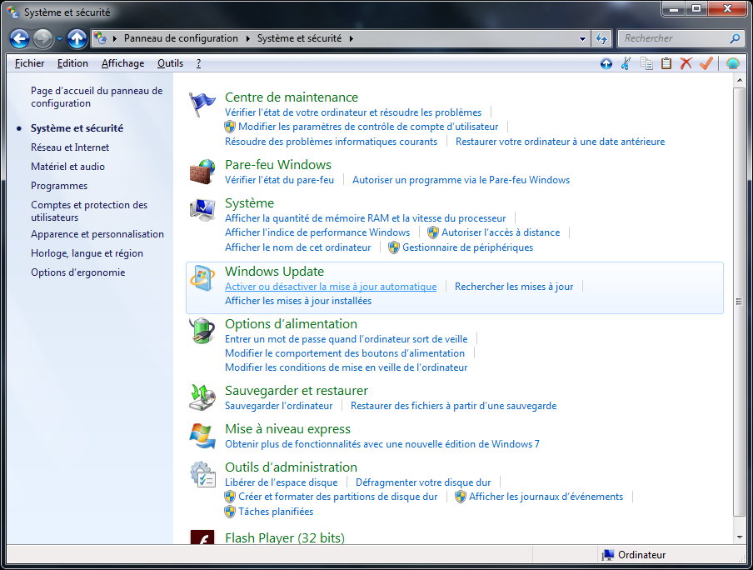This screenshot has height=570, width=753.
Task: Open Vérifier l'état du pare-feu
Action: click(x=280, y=180)
